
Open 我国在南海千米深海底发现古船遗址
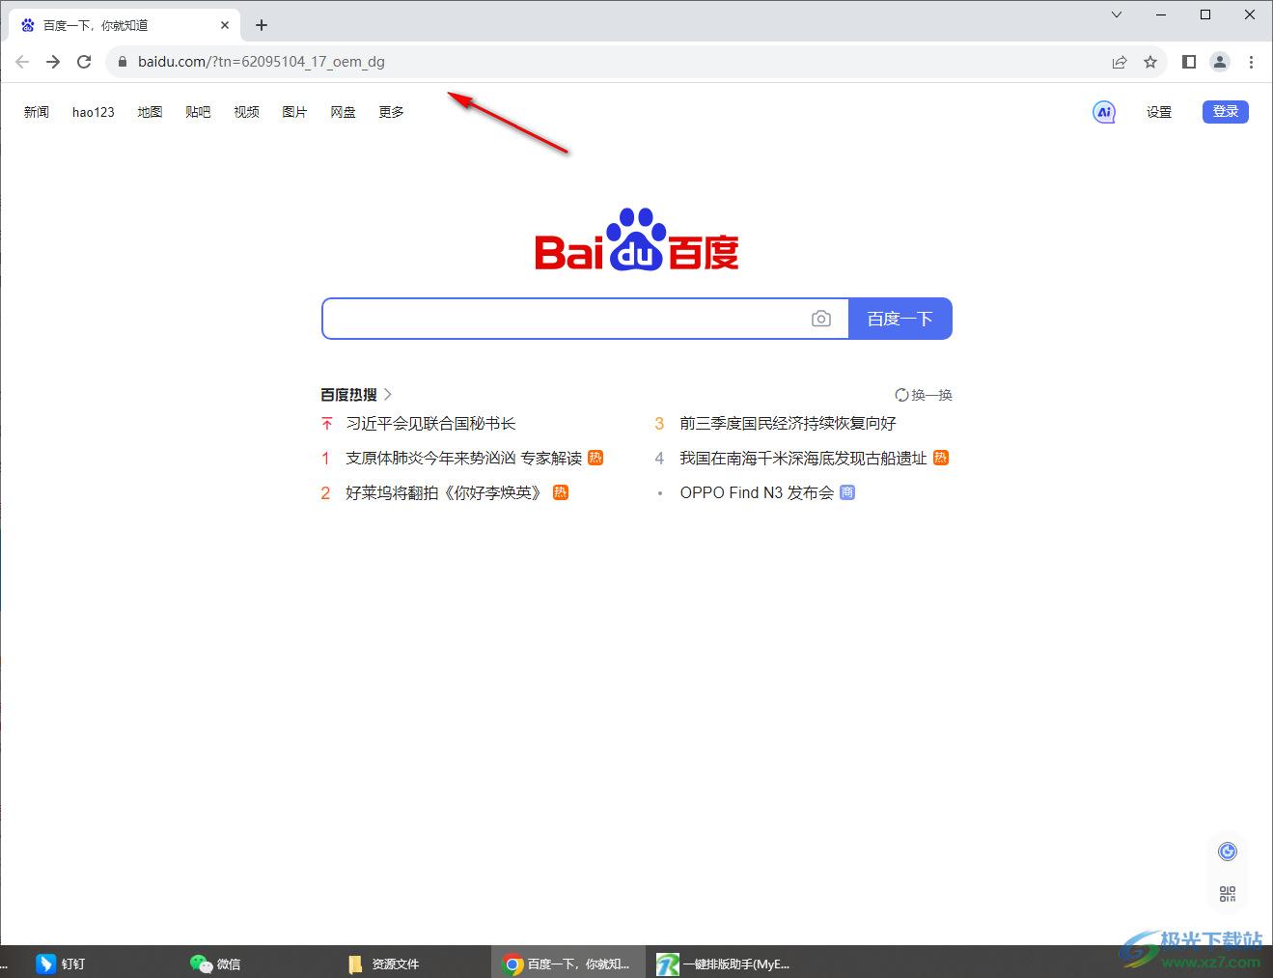click(803, 459)
